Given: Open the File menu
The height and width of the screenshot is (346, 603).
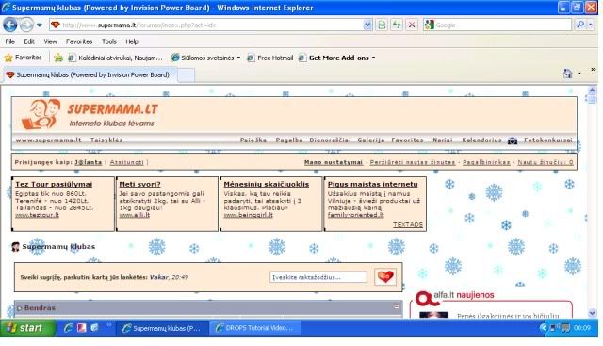Looking at the screenshot, I should pyautogui.click(x=10, y=41).
